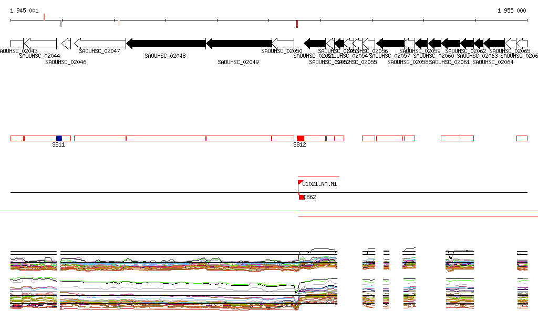
Task: Select the white SAOUHSC_02047 gene arrow
Action: click(x=100, y=44)
